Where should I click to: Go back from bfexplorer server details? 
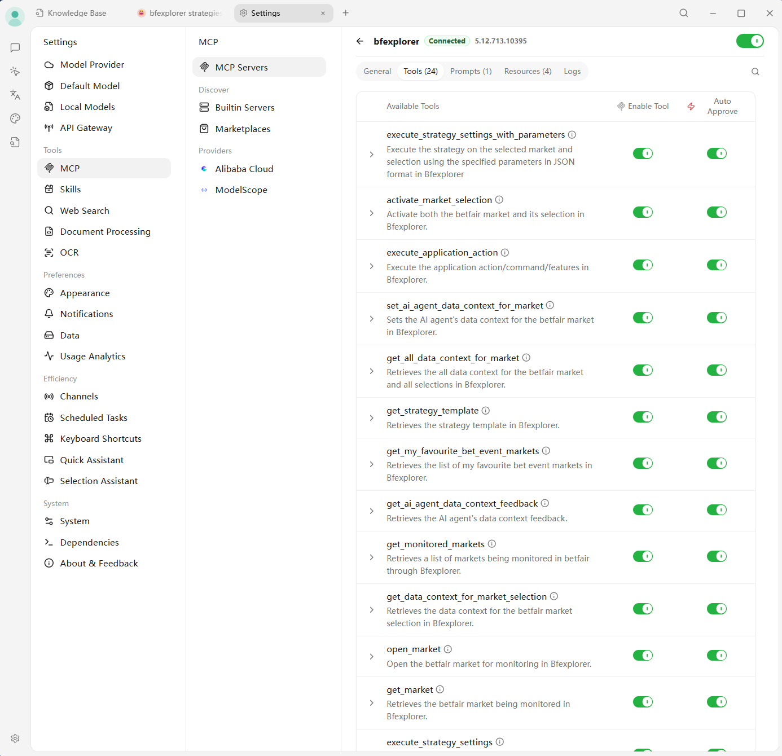click(x=360, y=41)
